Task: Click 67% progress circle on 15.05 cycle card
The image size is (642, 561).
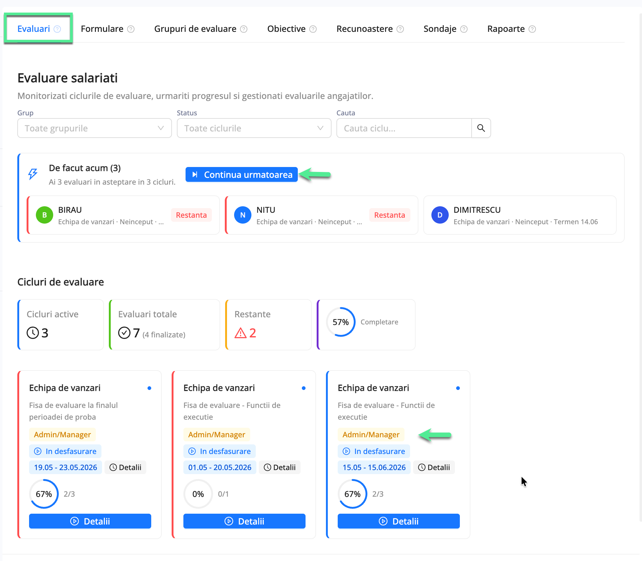Action: tap(353, 494)
